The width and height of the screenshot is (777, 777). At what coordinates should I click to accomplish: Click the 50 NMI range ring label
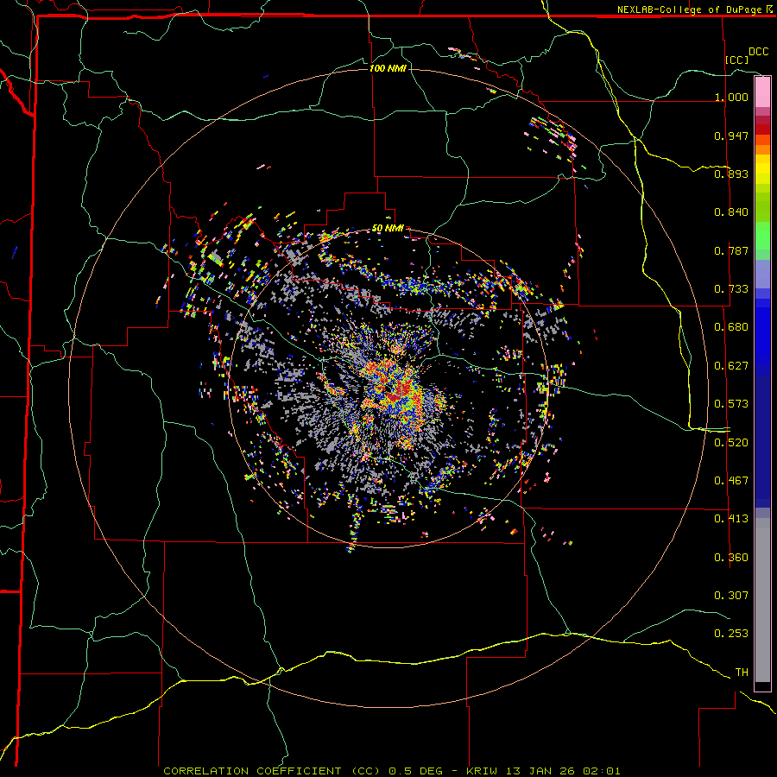click(x=388, y=229)
